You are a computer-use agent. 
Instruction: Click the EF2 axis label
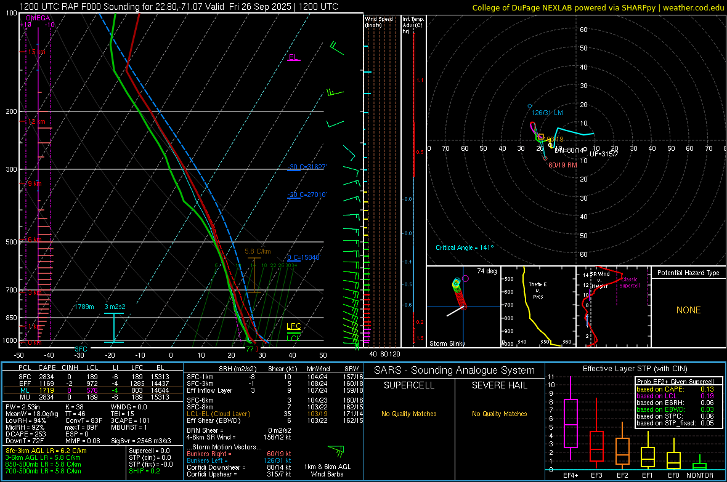click(622, 475)
